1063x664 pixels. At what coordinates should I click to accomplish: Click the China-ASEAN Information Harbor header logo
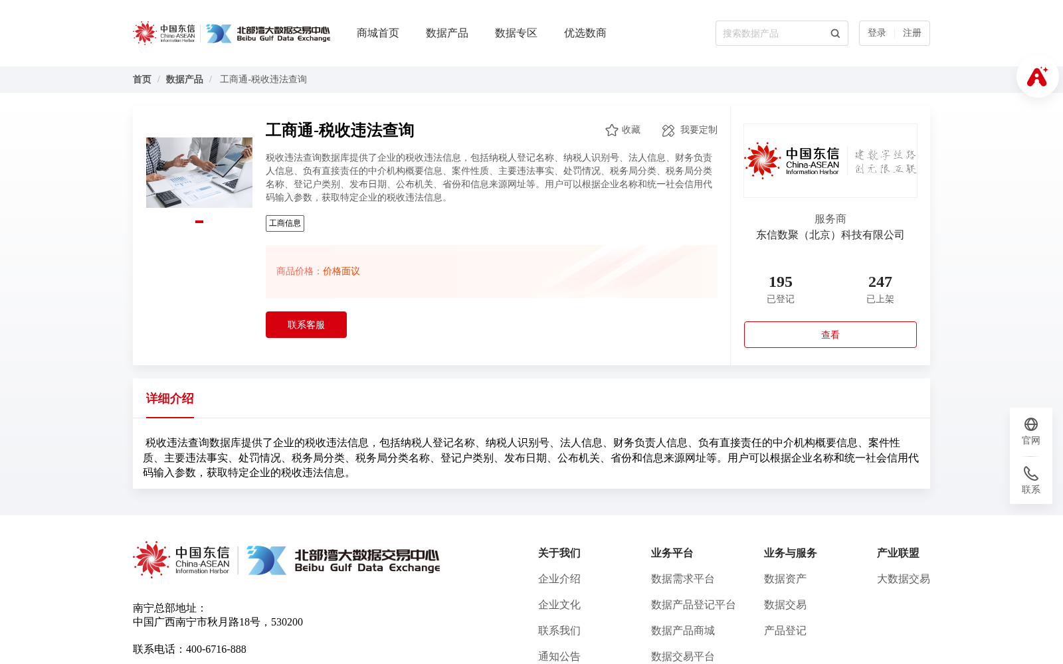point(164,33)
